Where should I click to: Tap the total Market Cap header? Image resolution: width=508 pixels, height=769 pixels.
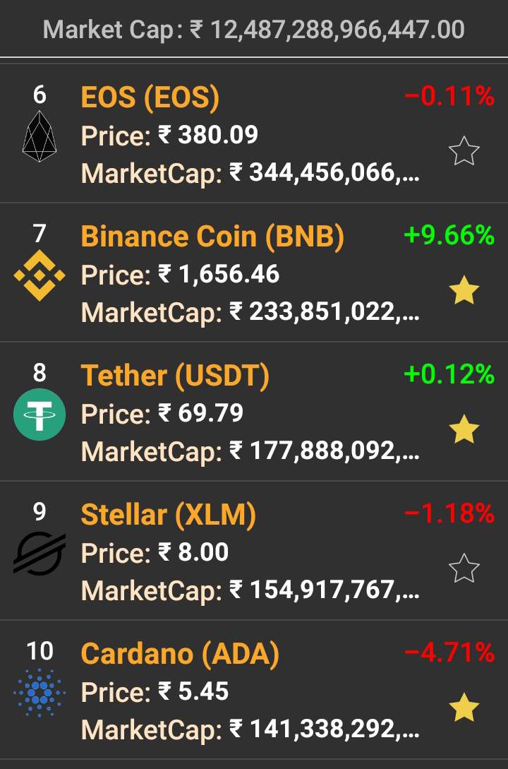(254, 30)
